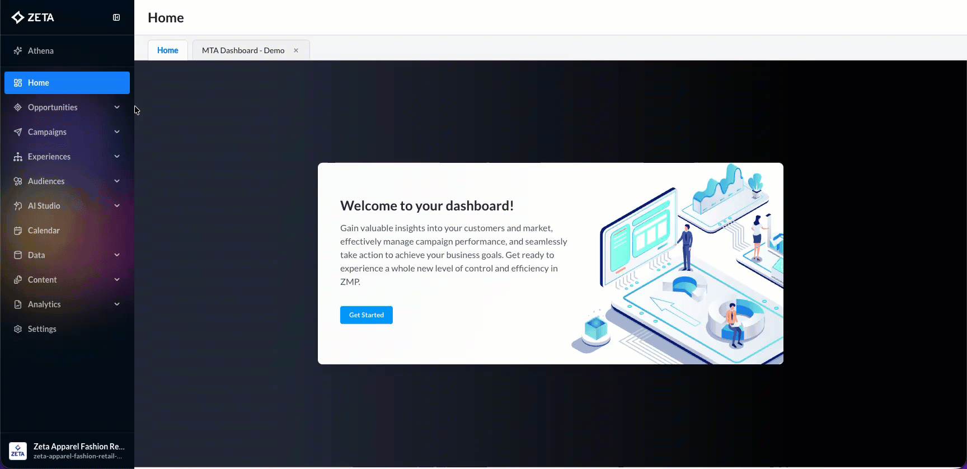Click the Home page title

point(166,18)
